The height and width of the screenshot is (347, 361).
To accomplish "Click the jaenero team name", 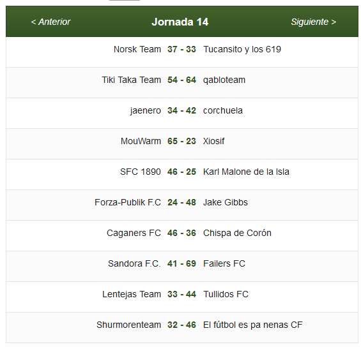I will (146, 110).
